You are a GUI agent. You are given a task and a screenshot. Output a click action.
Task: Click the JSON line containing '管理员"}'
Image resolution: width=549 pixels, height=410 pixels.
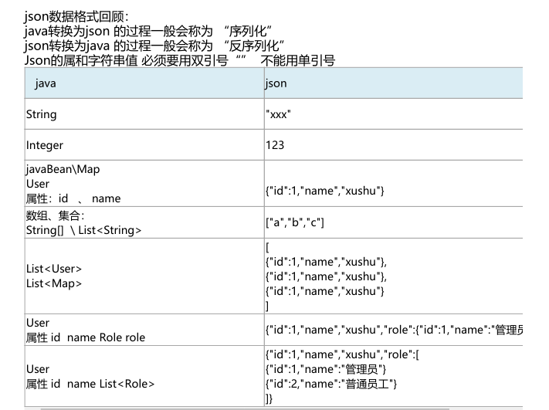[326, 369]
